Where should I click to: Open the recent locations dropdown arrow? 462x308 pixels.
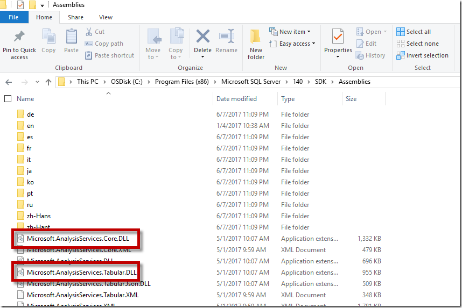click(37, 82)
